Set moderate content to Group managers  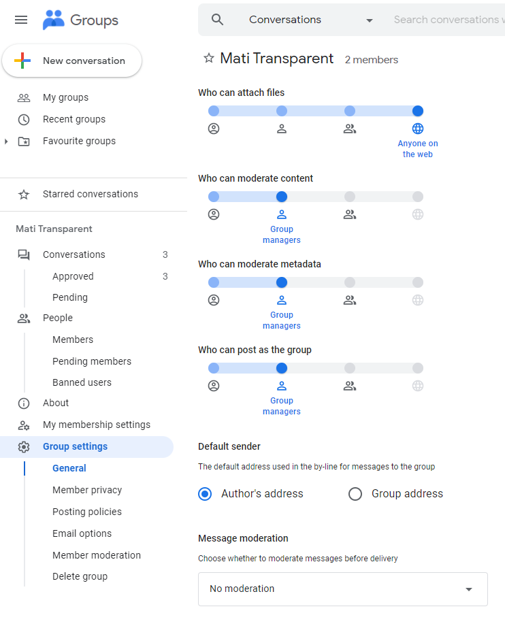pyautogui.click(x=282, y=197)
